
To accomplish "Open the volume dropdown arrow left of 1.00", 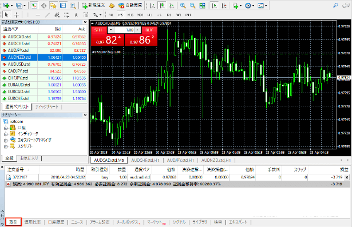I will 110,30.
